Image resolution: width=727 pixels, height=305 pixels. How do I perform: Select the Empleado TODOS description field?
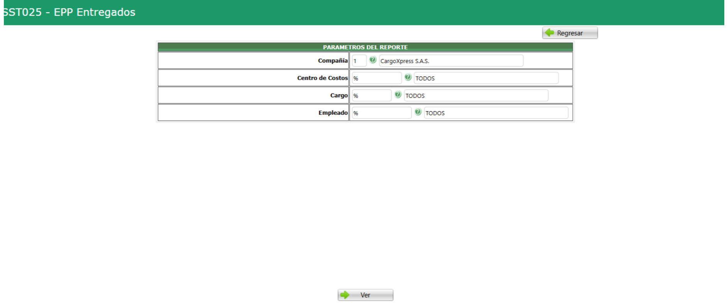(x=496, y=113)
